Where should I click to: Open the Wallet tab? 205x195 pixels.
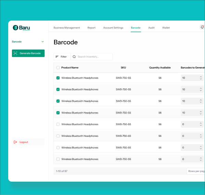(166, 28)
